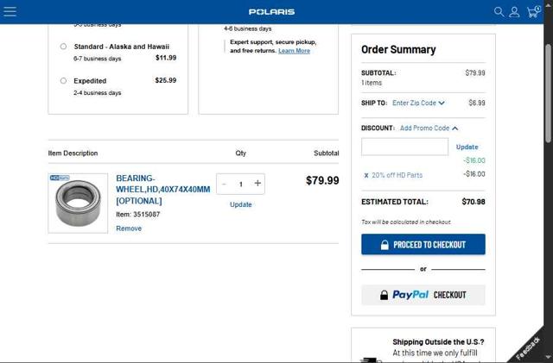
Task: Open the shopping cart icon
Action: [x=532, y=12]
